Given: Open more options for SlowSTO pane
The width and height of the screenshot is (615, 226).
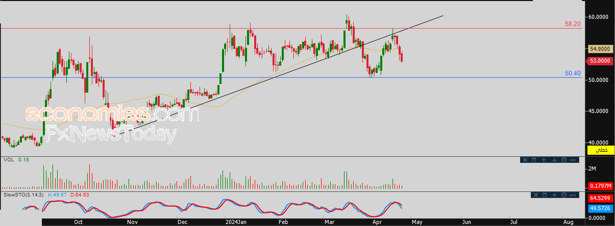Looking at the screenshot, I should [573, 195].
